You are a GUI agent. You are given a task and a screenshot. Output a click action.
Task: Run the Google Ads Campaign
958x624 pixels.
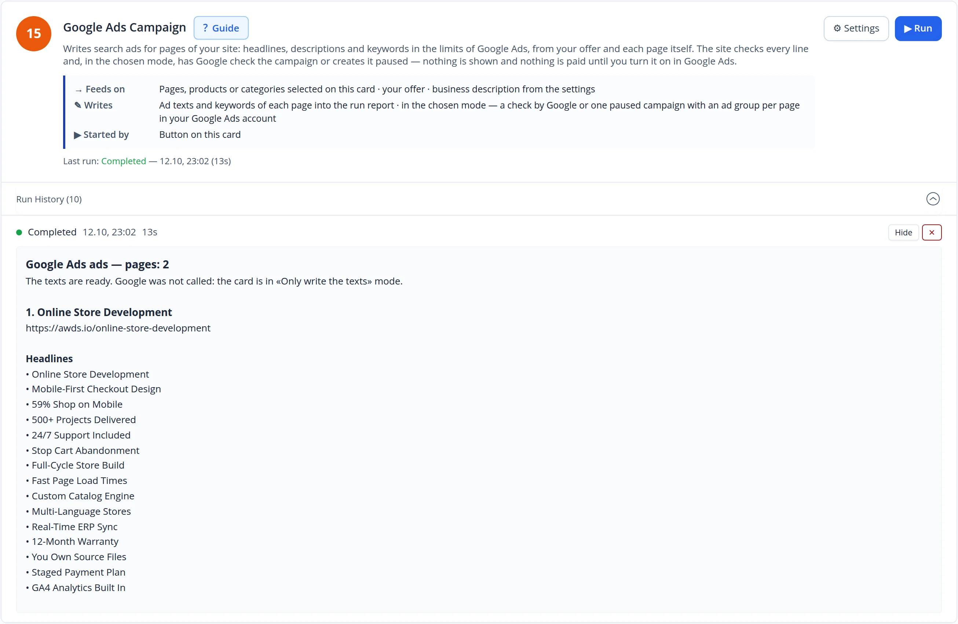(918, 29)
